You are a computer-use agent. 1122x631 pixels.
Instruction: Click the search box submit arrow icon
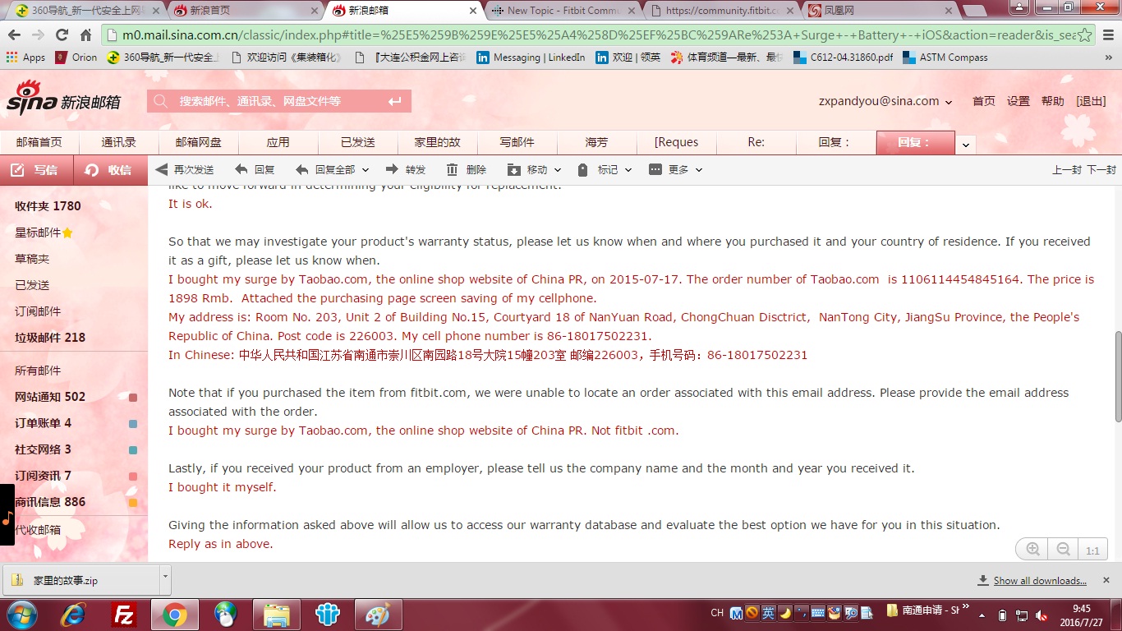(x=395, y=101)
